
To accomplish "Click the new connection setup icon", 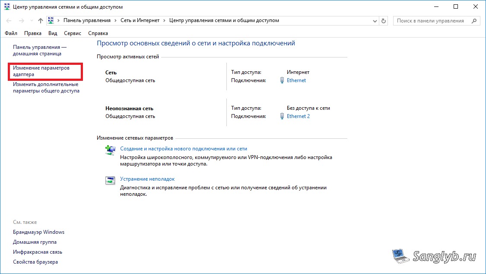I will pyautogui.click(x=110, y=150).
